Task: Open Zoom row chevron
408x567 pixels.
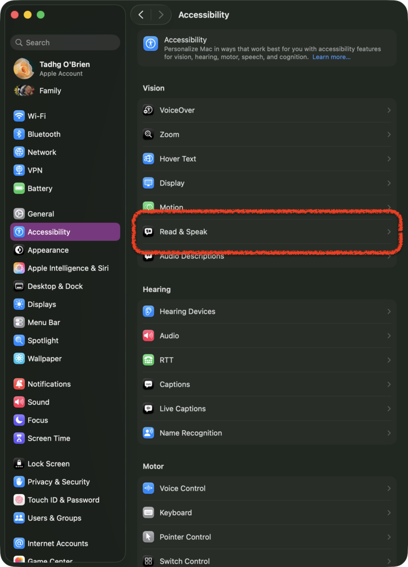Action: [x=389, y=134]
